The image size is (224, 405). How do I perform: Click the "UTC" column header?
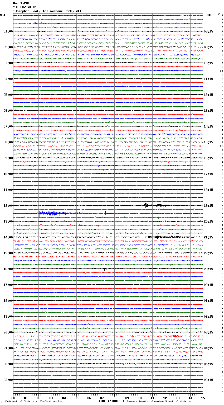[210, 15]
